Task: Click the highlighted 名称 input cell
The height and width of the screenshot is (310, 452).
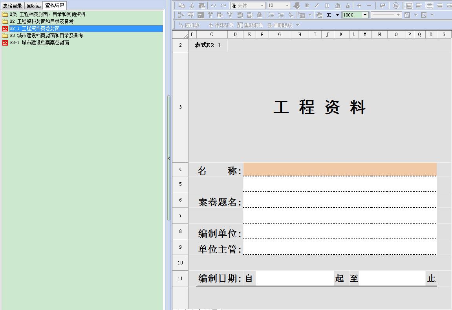Action: point(340,170)
